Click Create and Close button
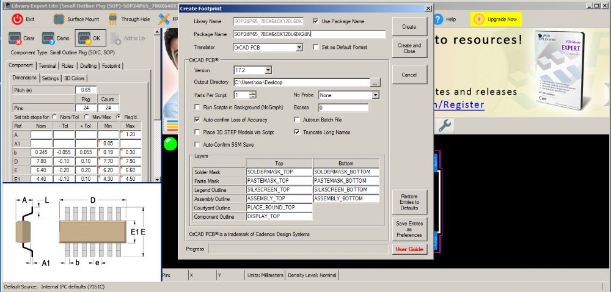This screenshot has height=292, width=611. point(409,48)
